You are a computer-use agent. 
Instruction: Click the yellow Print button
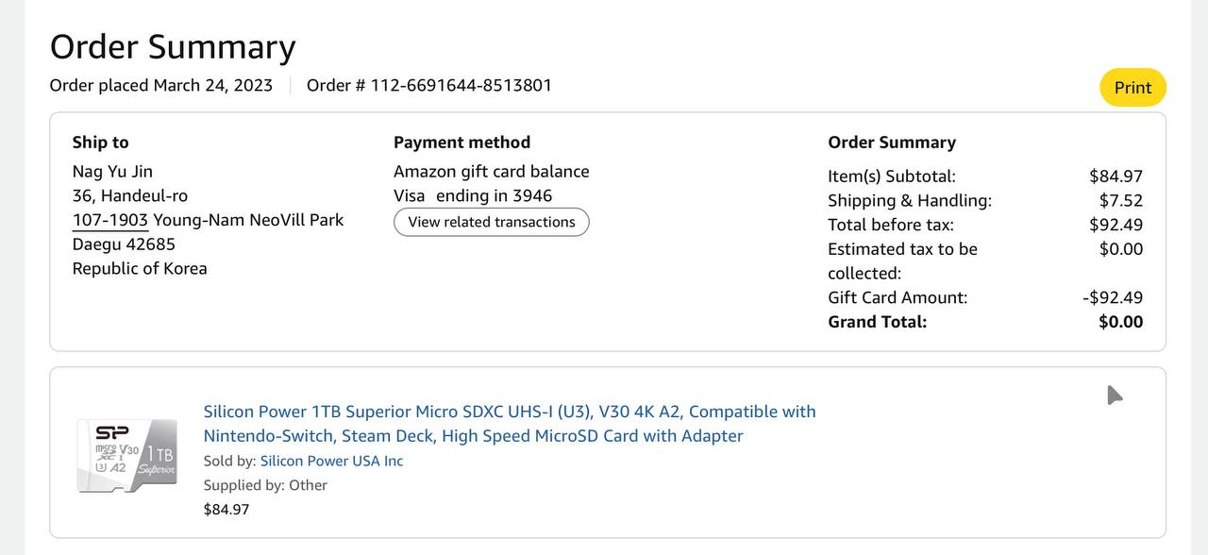tap(1132, 88)
